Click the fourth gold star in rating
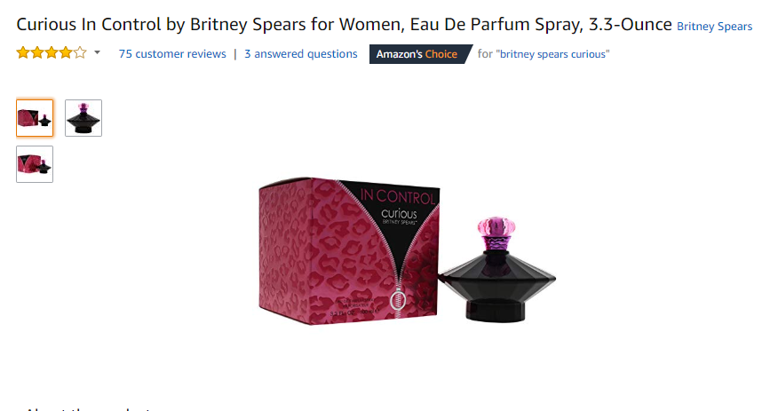 coord(66,52)
